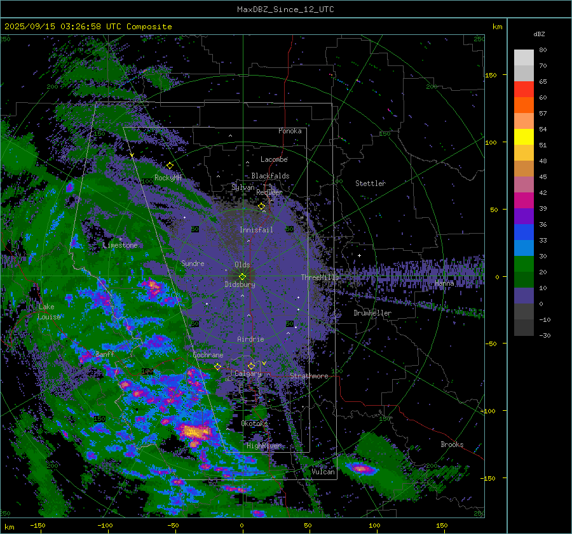Click the Lake Louise label

coord(48,312)
